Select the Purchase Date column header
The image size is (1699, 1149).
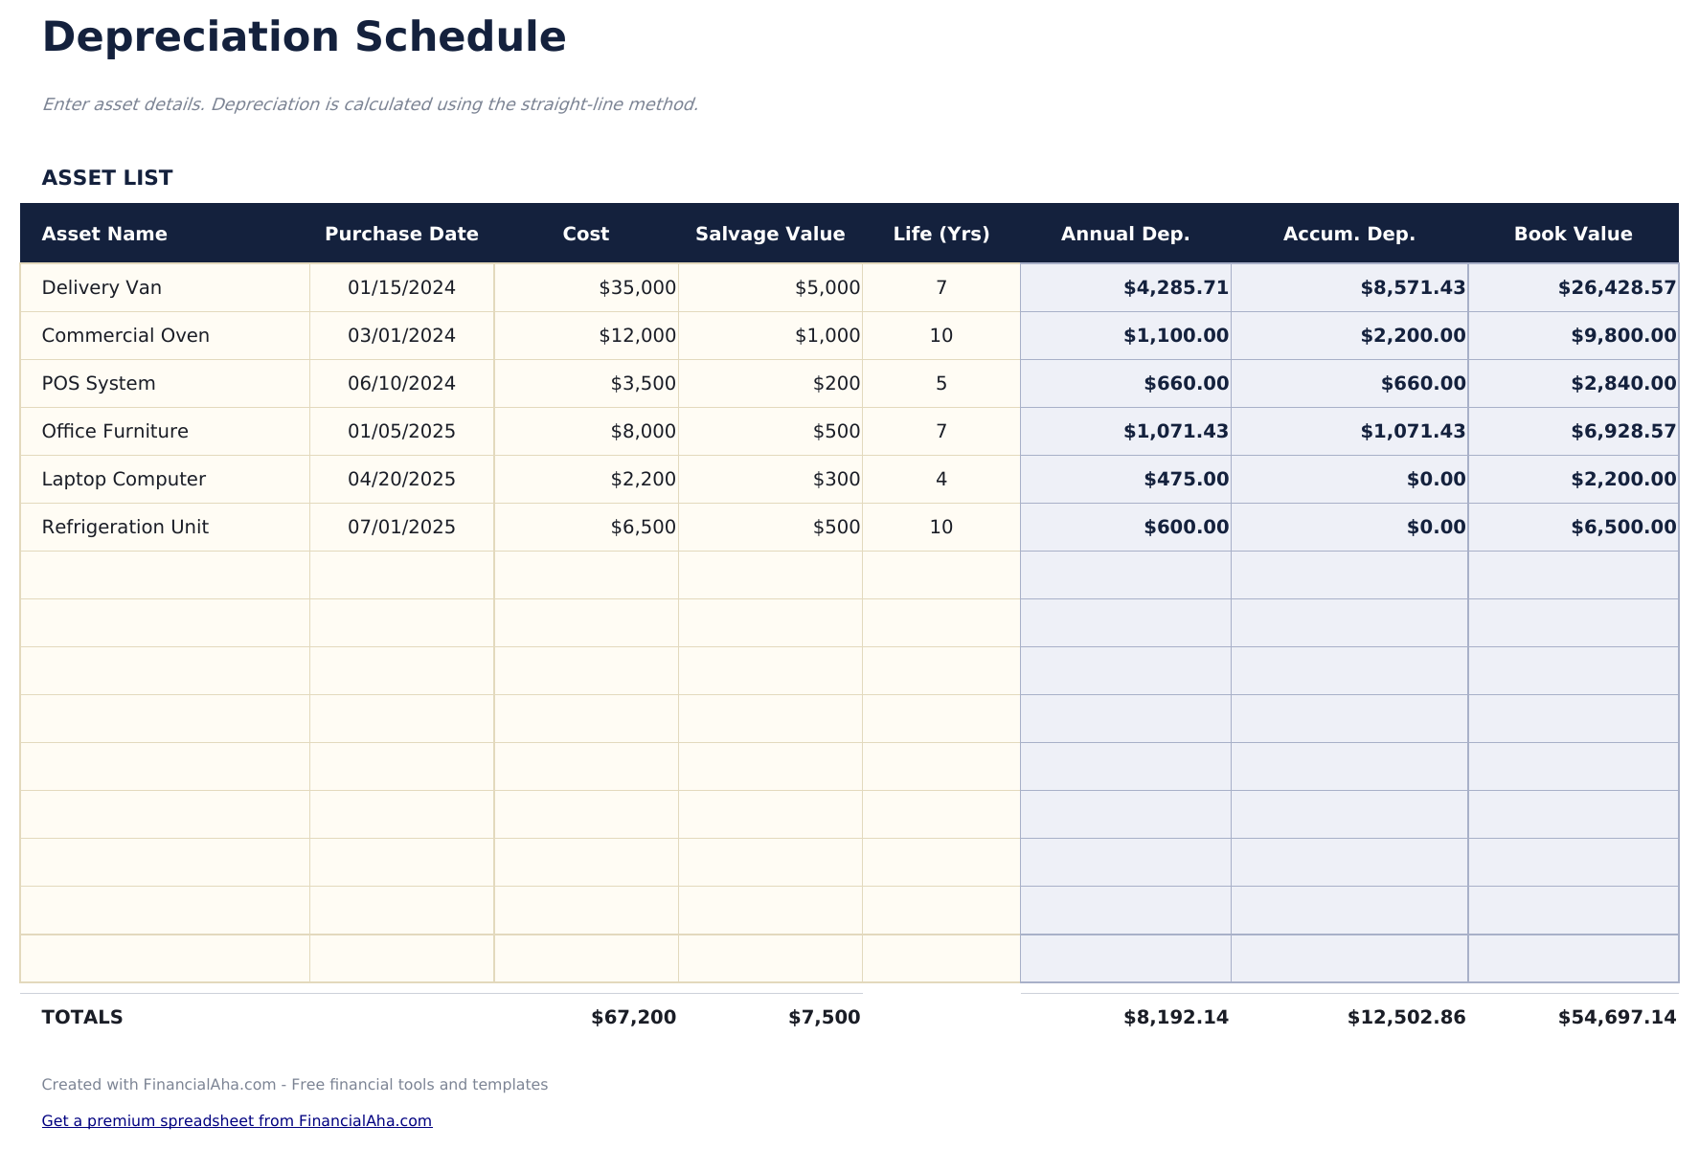[x=401, y=233]
